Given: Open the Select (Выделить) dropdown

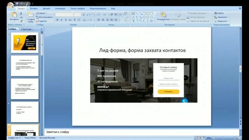Looking at the screenshot, I should coord(221,21).
